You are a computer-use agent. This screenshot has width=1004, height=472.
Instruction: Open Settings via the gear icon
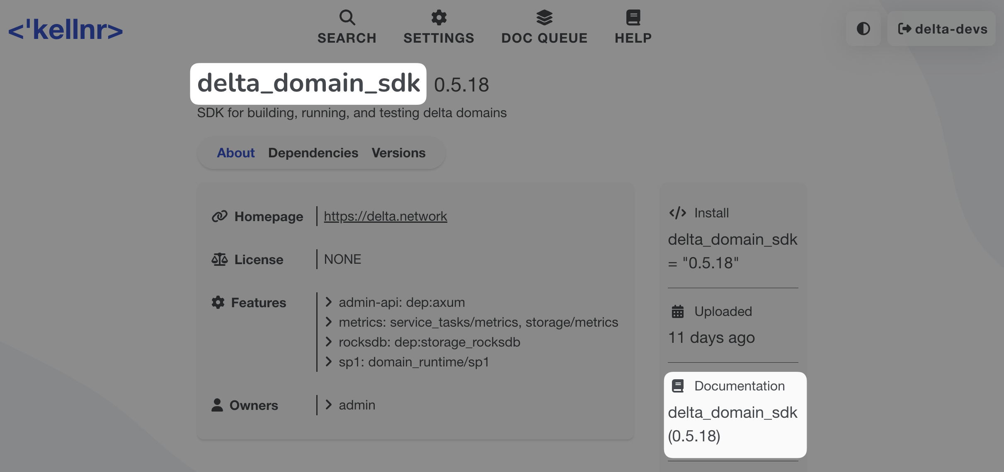(439, 17)
